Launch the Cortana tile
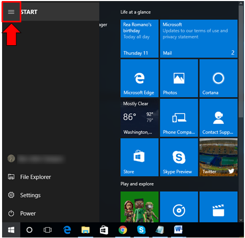 tap(219, 78)
